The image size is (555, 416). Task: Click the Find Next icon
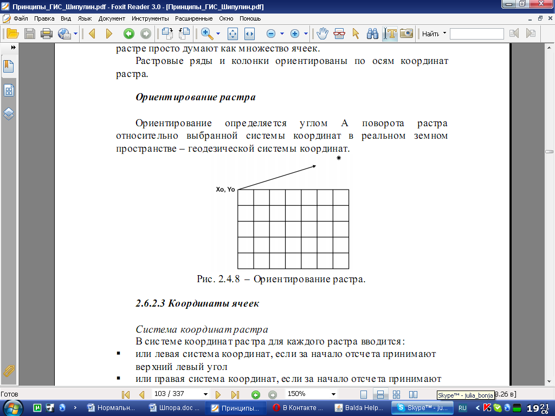531,34
